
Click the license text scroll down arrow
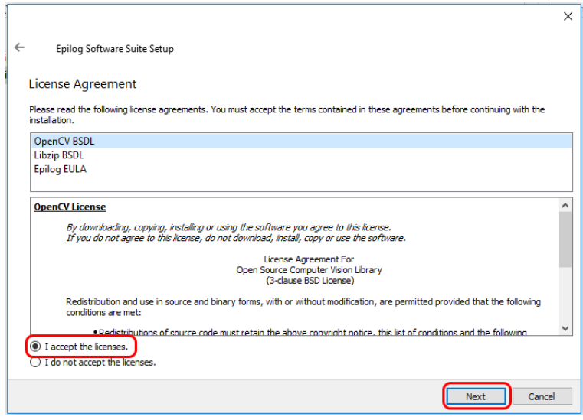click(565, 328)
